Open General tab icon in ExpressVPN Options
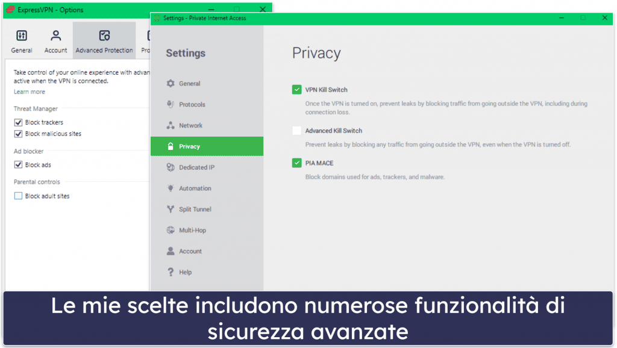The image size is (617, 348). point(22,36)
